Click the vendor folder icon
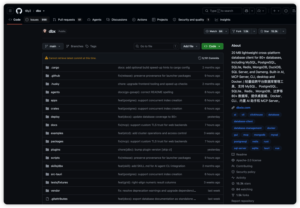Viewport: 300px width, 208px height. tap(47, 191)
